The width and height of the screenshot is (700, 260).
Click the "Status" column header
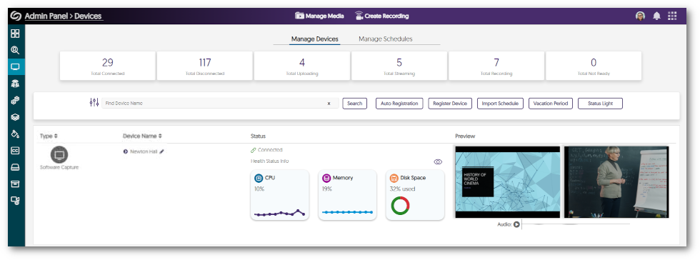click(258, 136)
